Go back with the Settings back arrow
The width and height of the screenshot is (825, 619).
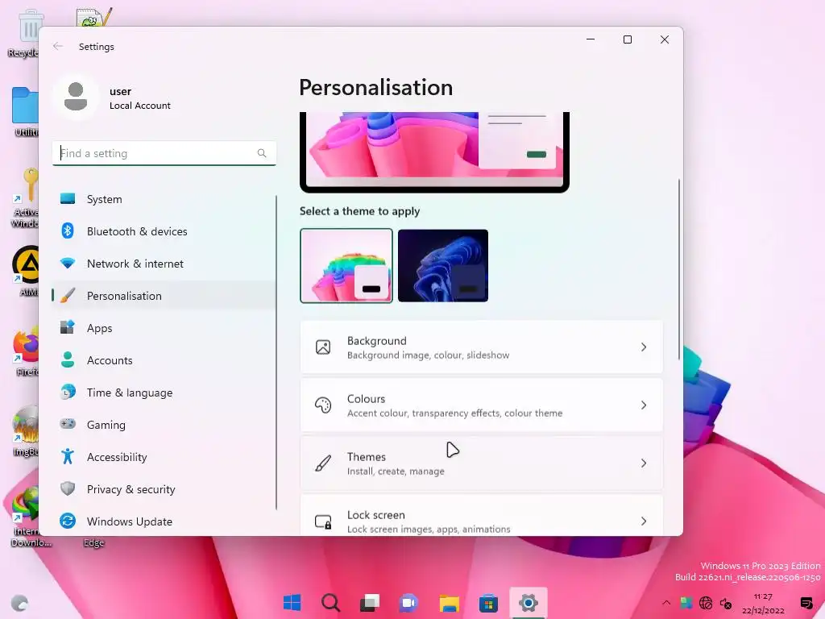58,46
